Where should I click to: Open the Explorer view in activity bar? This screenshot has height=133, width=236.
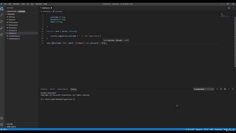[2, 9]
